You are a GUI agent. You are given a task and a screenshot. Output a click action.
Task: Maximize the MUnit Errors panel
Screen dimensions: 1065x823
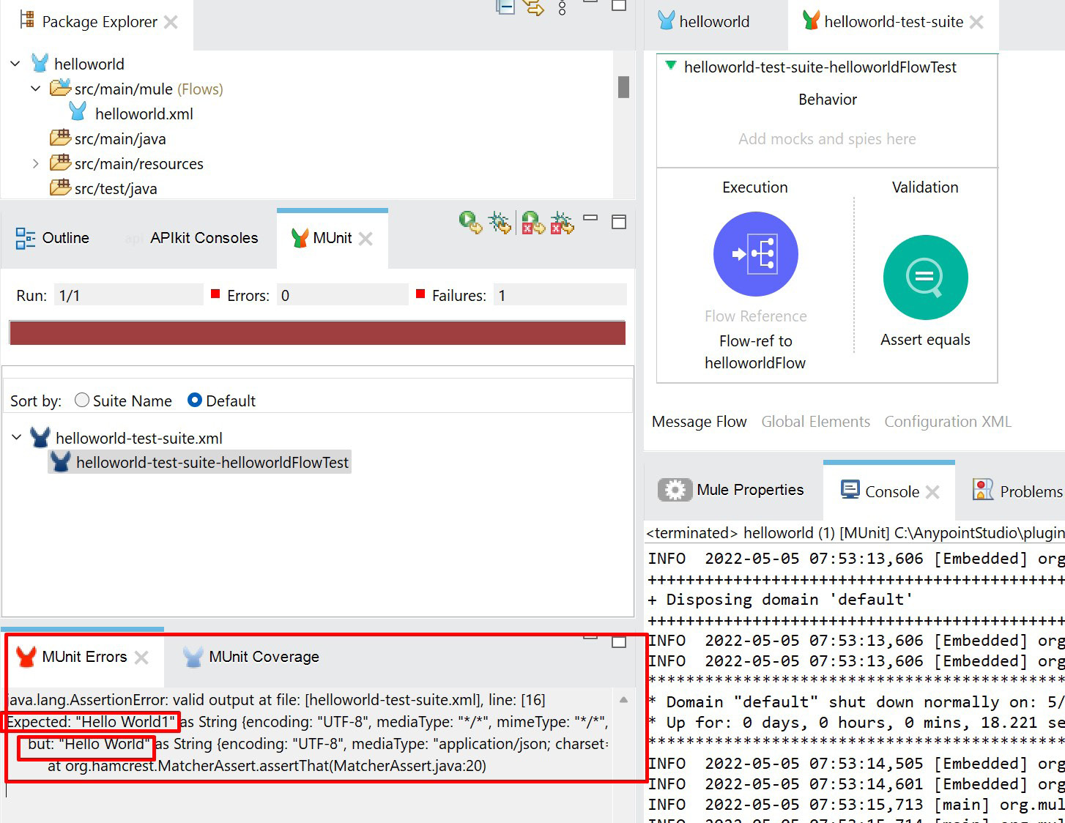[619, 642]
